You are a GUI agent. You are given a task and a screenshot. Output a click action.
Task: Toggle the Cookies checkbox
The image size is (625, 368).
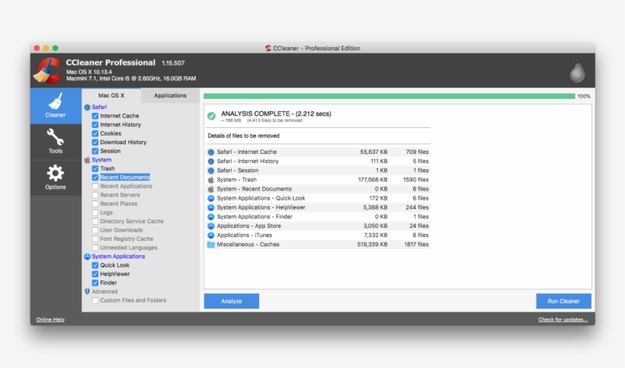click(95, 133)
